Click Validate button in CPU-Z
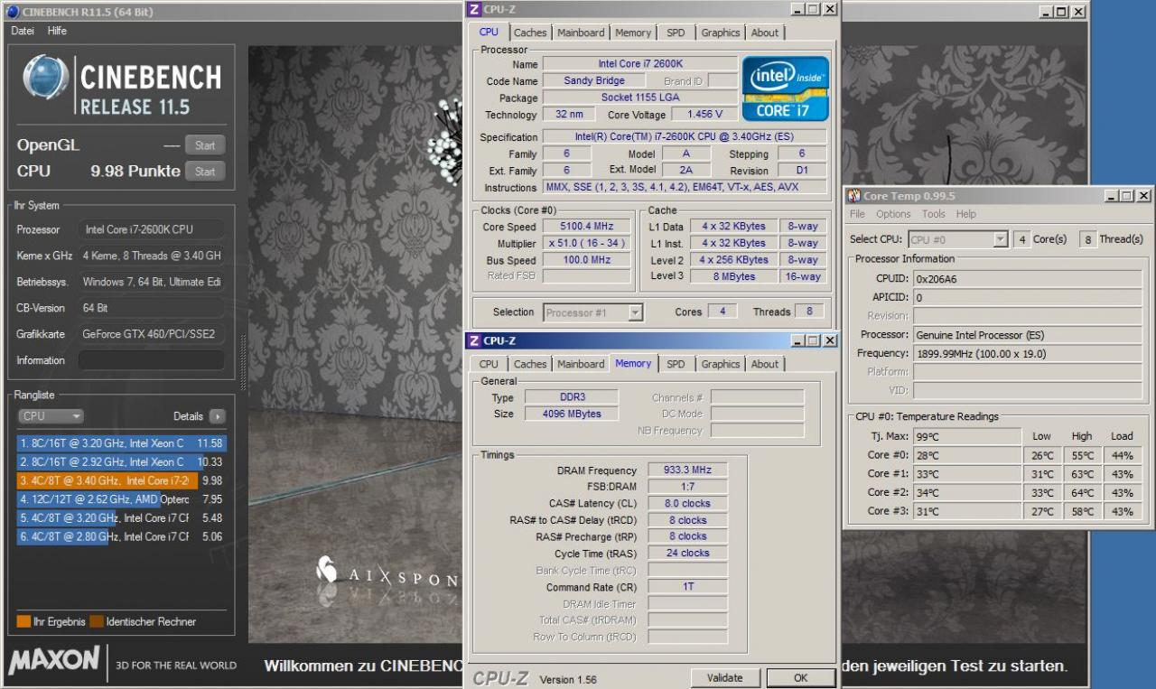The image size is (1156, 689). [725, 677]
